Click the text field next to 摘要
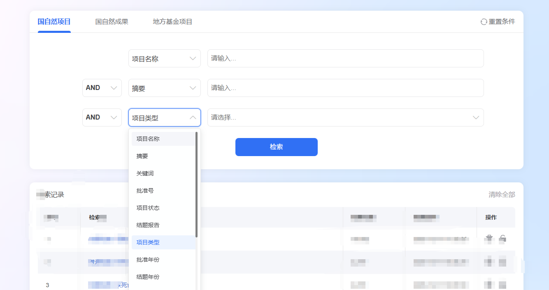Screen dimensions: 549x290 [x=346, y=88]
